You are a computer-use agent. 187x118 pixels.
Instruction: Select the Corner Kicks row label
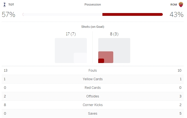pyautogui.click(x=93, y=105)
